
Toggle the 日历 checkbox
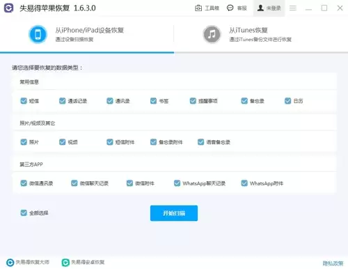(x=287, y=101)
